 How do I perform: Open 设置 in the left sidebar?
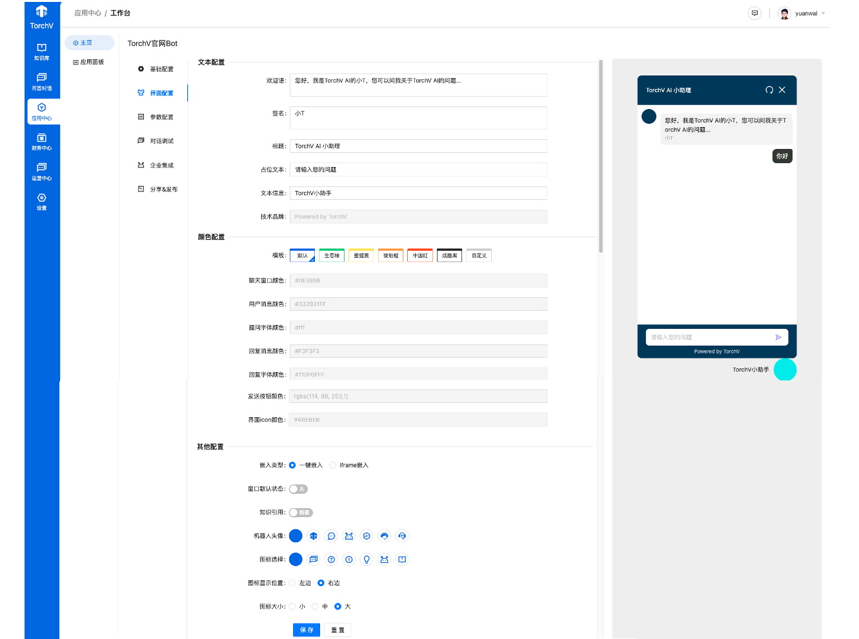42,202
